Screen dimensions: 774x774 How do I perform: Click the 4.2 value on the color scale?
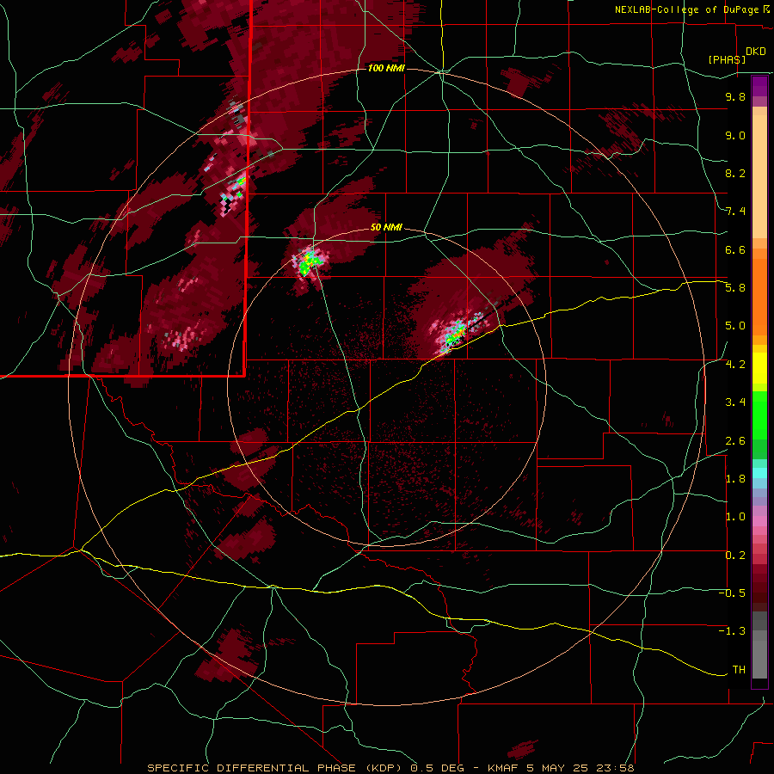pos(735,365)
